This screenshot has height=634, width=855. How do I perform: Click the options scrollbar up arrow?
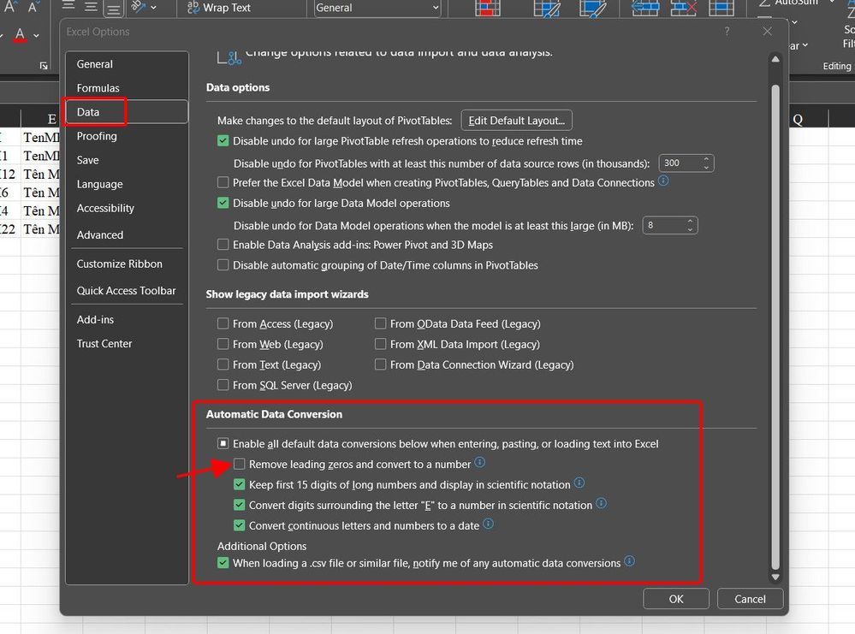tap(775, 59)
